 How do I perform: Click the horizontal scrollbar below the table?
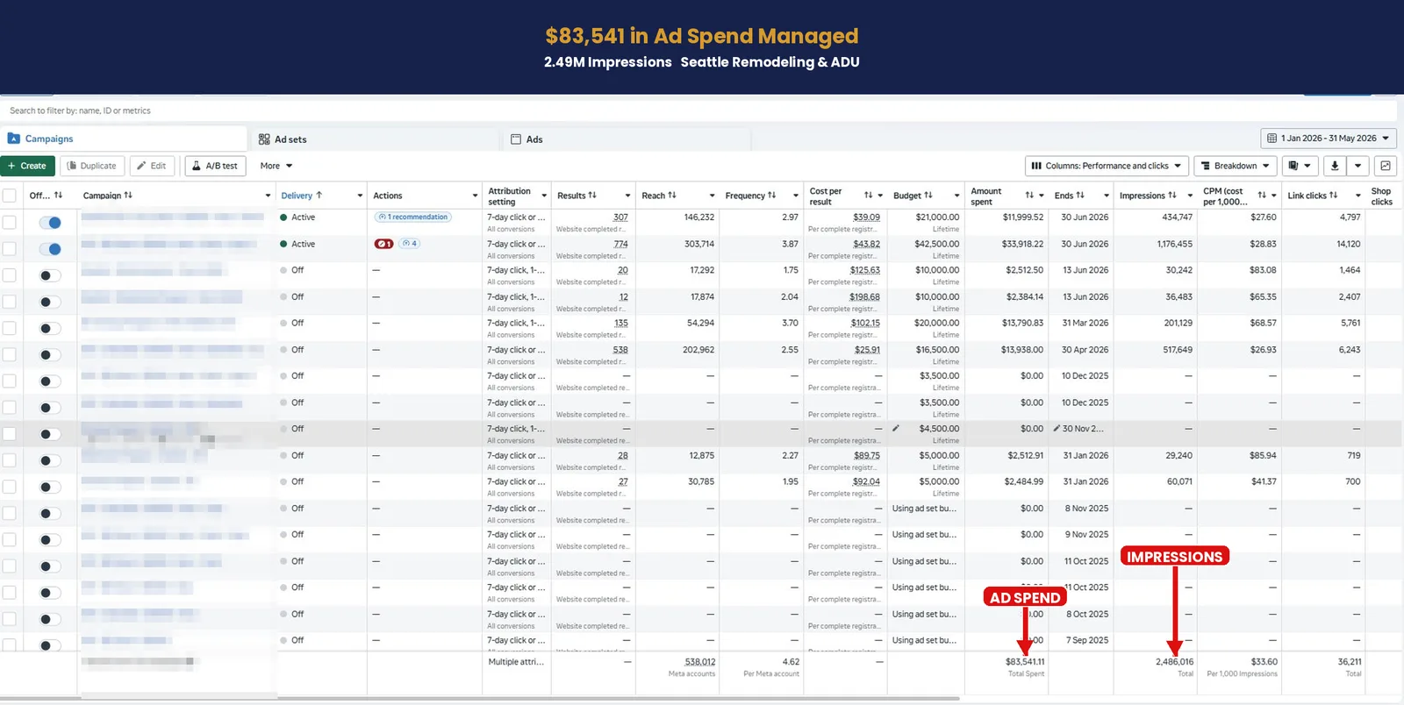[x=481, y=700]
